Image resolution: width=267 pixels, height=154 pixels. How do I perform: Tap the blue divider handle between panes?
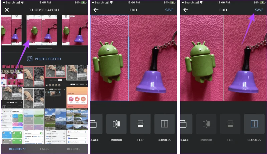click(x=128, y=58)
